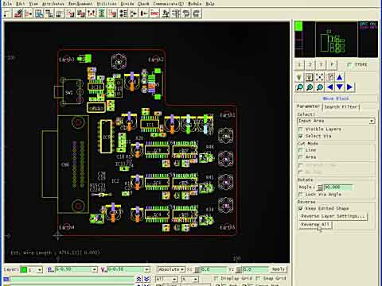Click the board overview thumbnail
This screenshot has height=286, width=382.
click(337, 40)
